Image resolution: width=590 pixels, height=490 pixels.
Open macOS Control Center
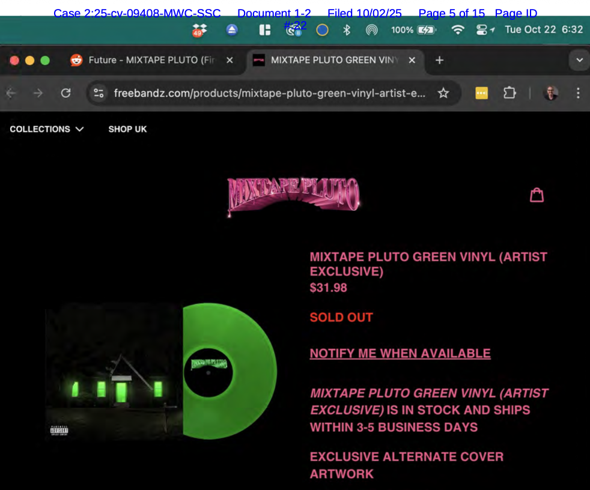click(x=482, y=30)
